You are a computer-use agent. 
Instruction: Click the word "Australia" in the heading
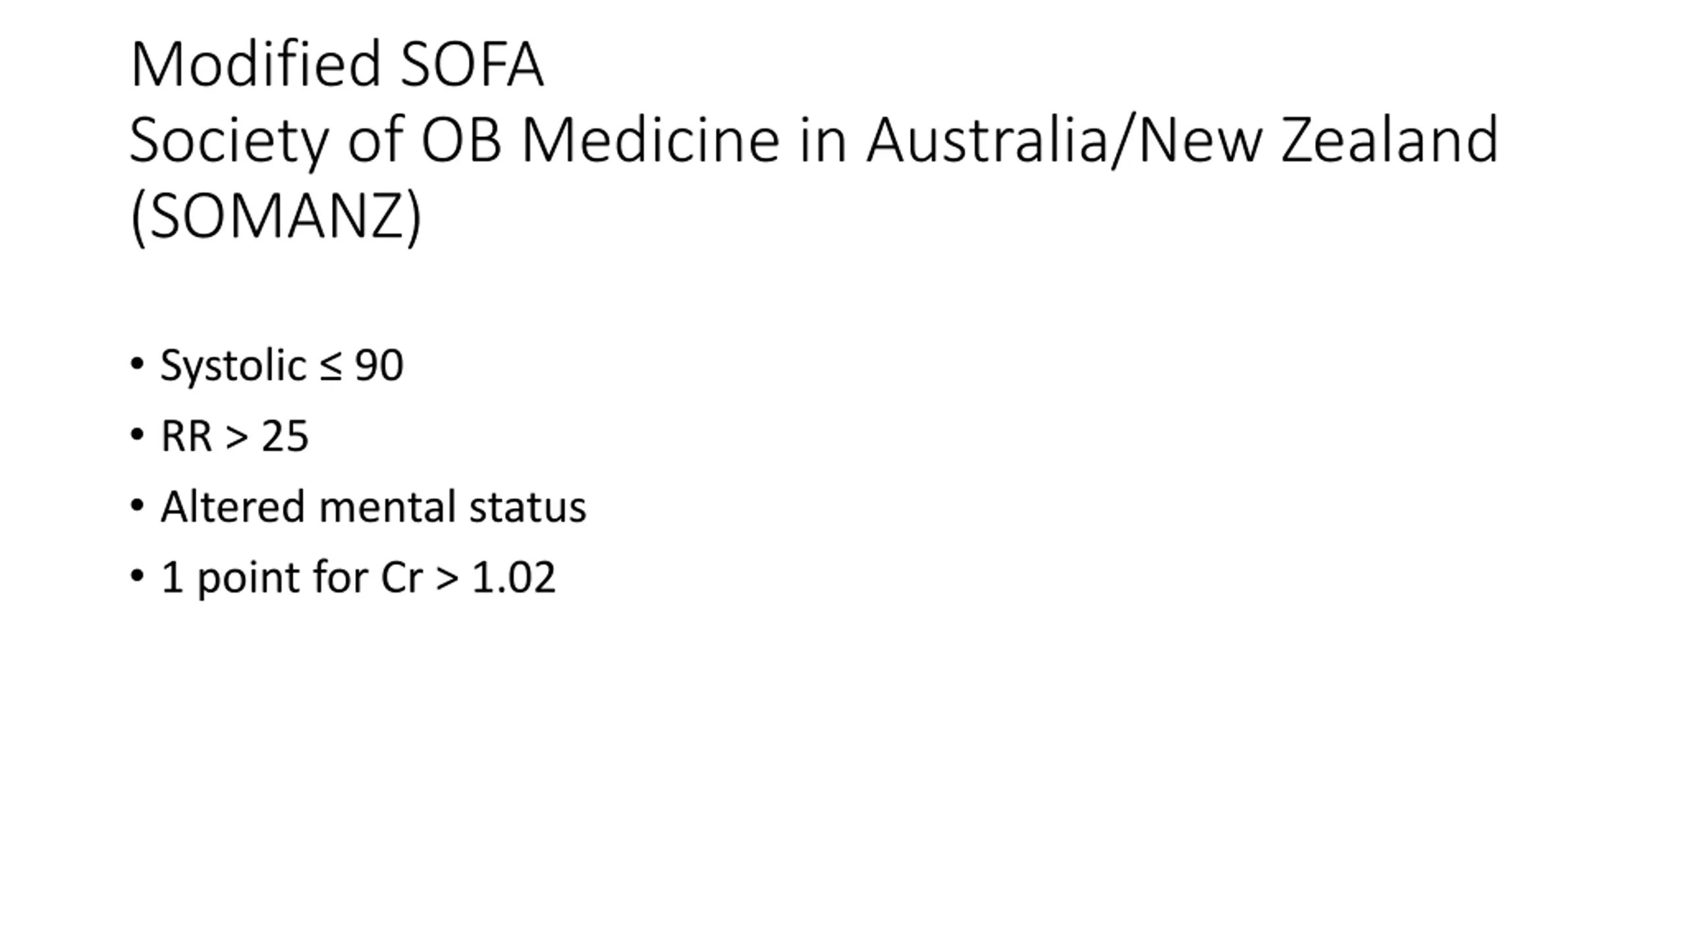click(x=987, y=141)
